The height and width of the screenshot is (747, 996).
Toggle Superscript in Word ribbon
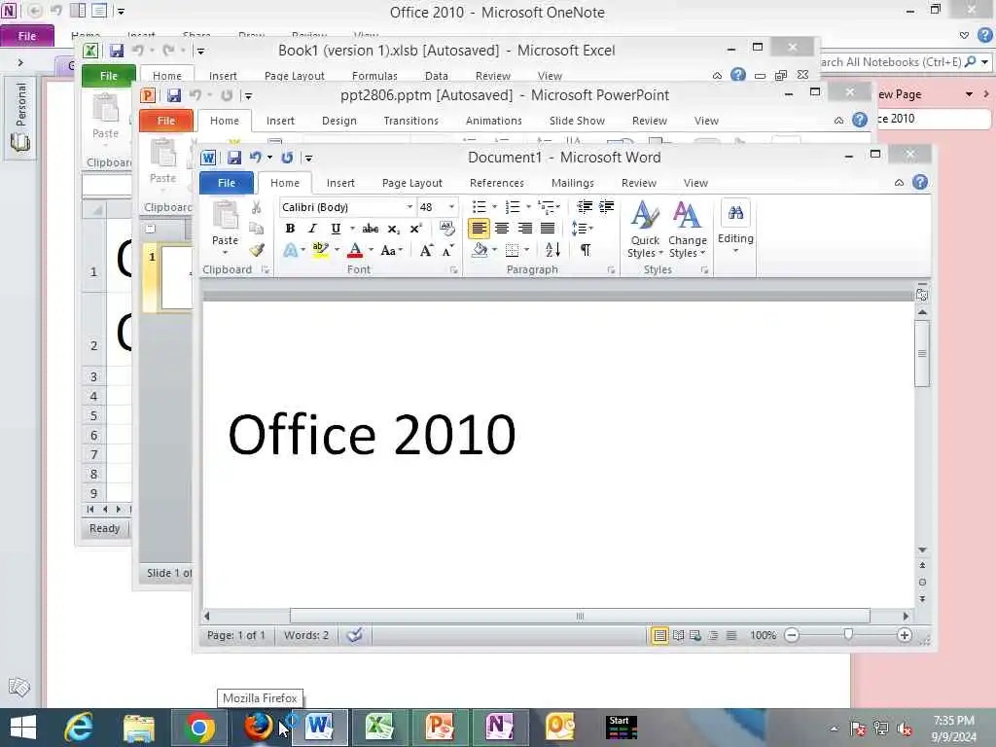415,229
